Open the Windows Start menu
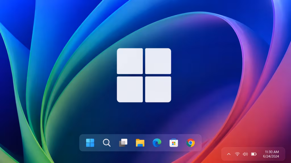This screenshot has width=291, height=163. click(x=90, y=143)
